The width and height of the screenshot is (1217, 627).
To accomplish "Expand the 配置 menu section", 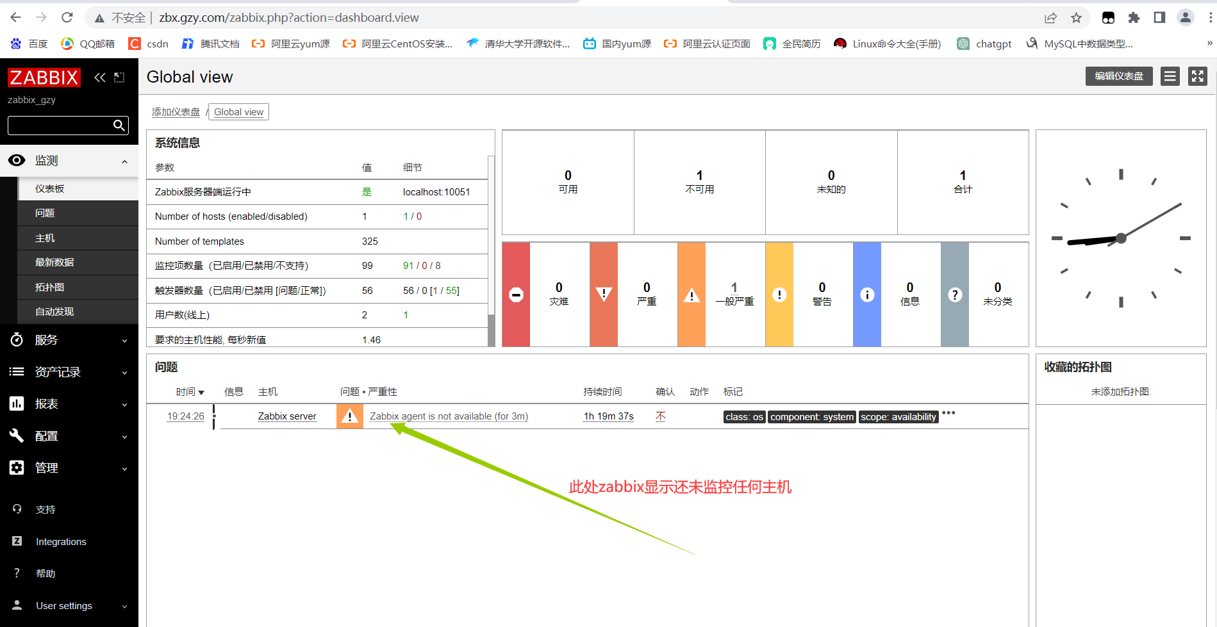I will pyautogui.click(x=125, y=437).
